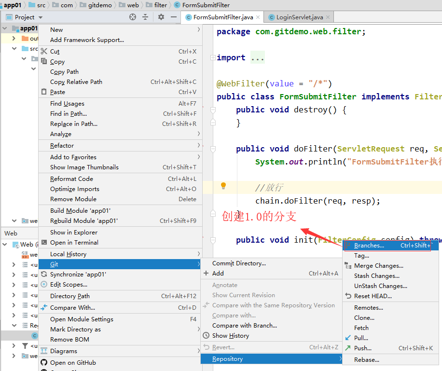Expand the out folder node
Image resolution: width=442 pixels, height=371 pixels.
tap(14, 38)
